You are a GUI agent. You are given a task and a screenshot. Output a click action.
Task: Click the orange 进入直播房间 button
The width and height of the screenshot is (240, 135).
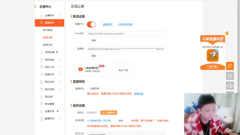coord(109,113)
